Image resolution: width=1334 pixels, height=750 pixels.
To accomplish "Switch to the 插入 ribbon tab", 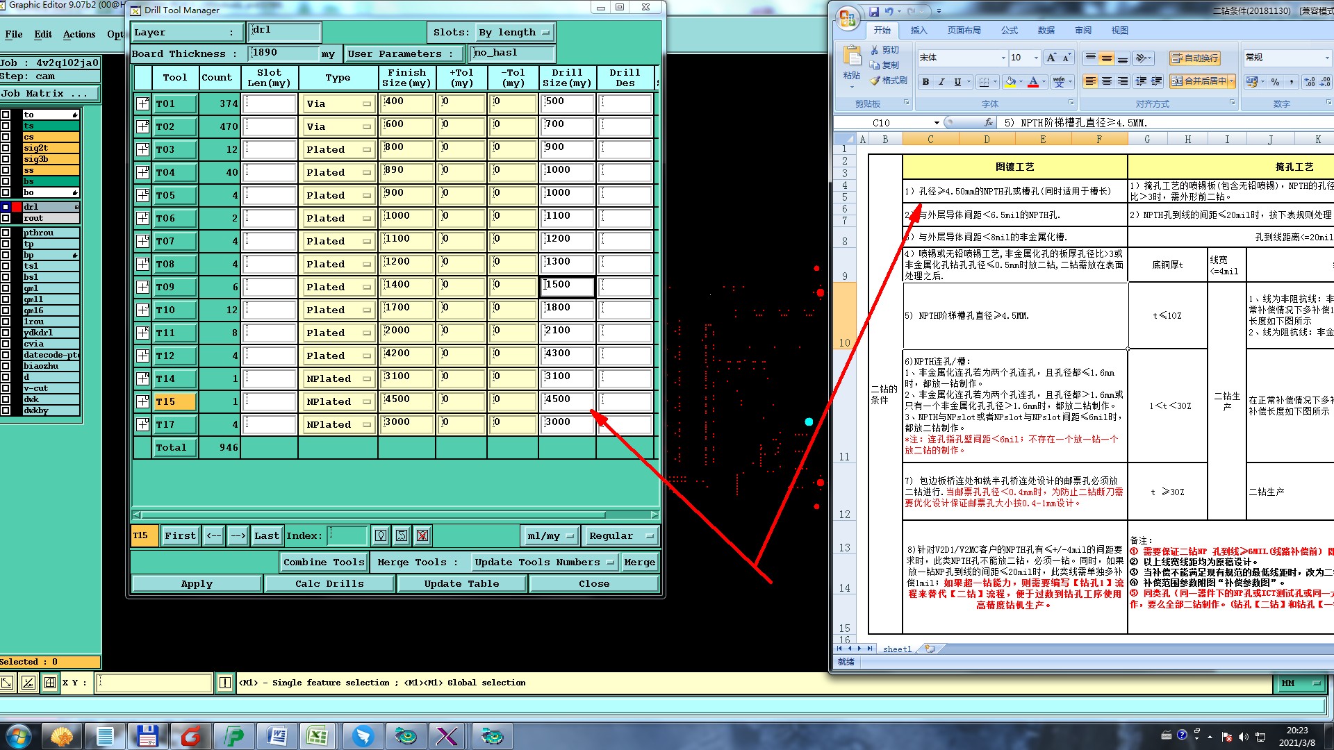I will pos(919,31).
